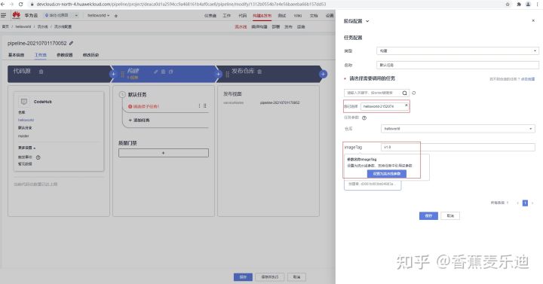Delete the 构建 stage trash icon
This screenshot has width=543, height=284.
pos(163,72)
